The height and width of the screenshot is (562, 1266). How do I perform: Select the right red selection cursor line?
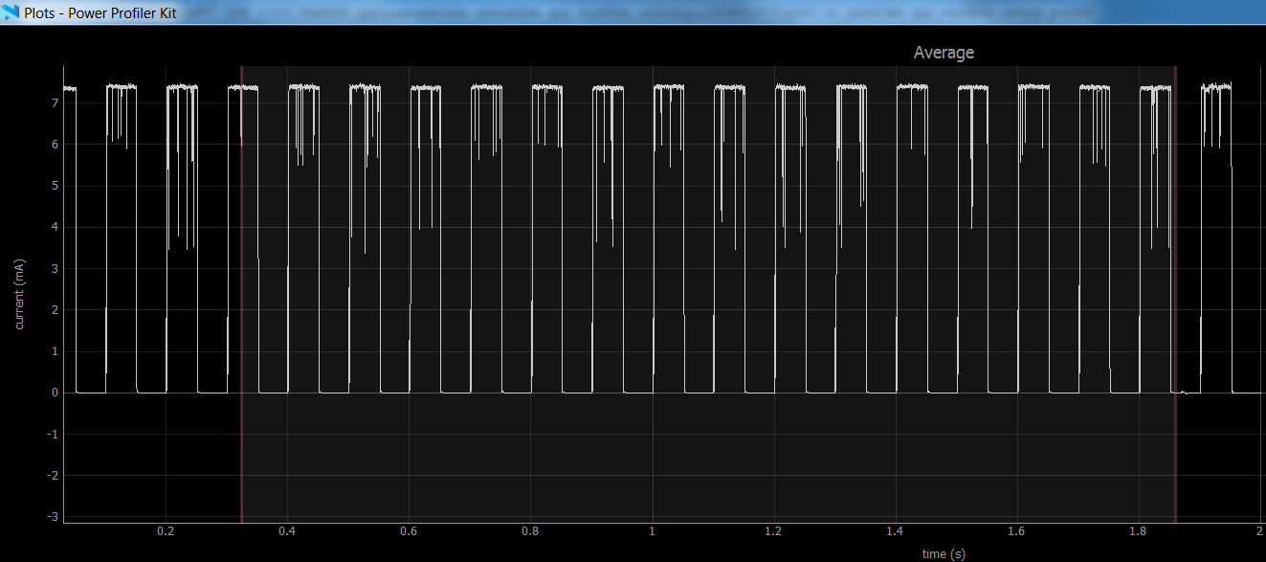pyautogui.click(x=1174, y=287)
